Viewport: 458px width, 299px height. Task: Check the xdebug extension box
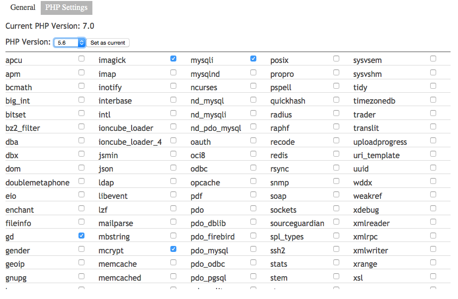pos(433,208)
